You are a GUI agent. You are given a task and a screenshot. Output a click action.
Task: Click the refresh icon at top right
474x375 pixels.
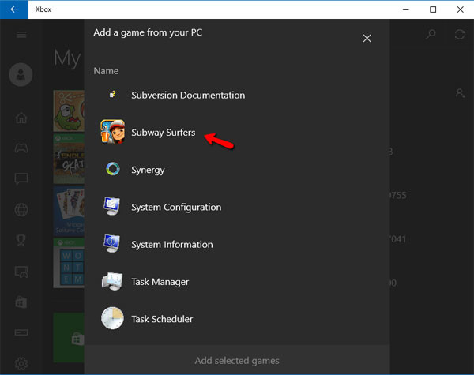460,34
